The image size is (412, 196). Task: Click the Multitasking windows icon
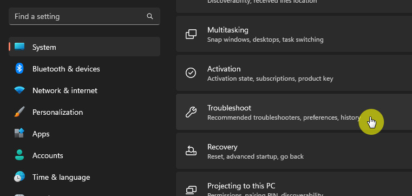coord(191,34)
